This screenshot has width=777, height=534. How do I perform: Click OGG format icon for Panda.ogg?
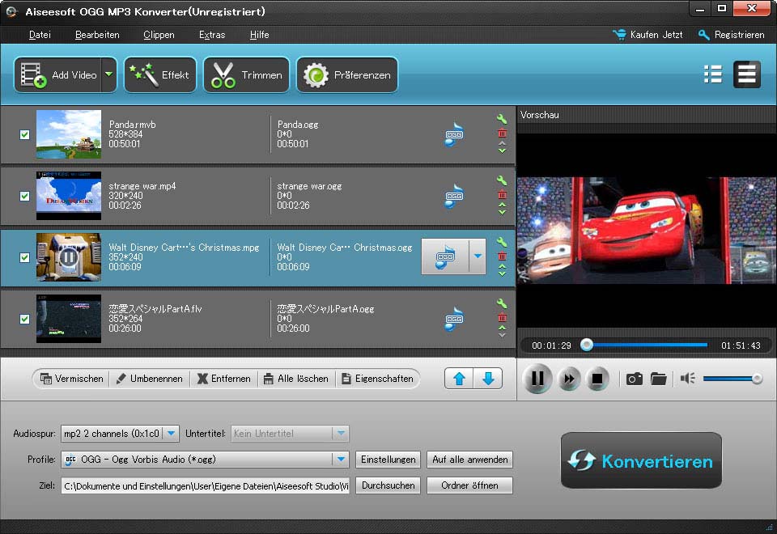coord(454,135)
